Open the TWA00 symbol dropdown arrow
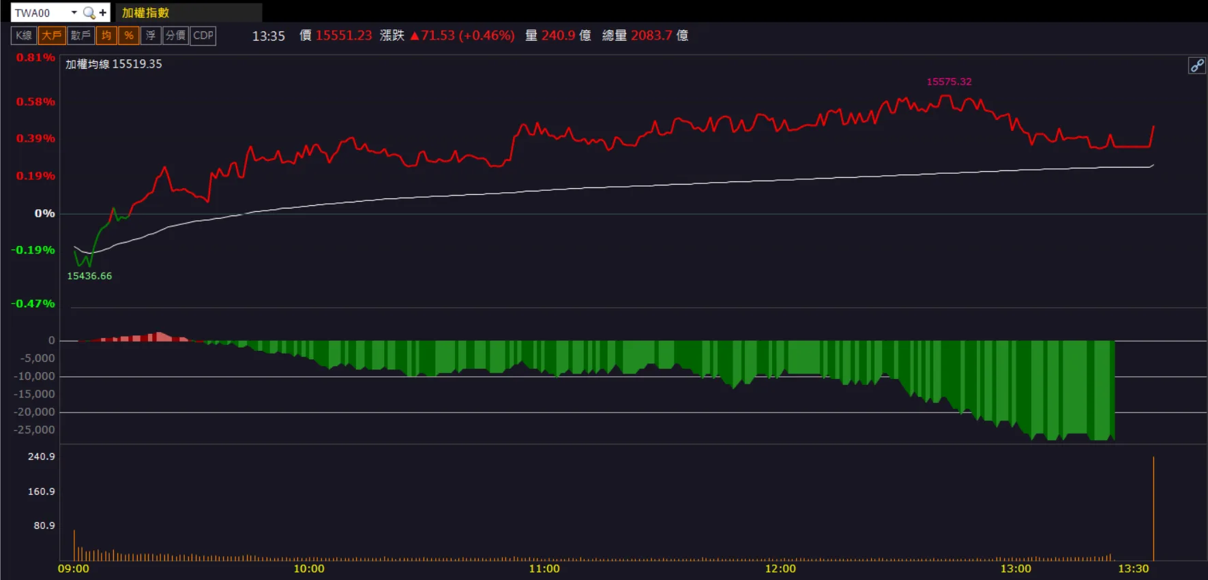The width and height of the screenshot is (1208, 580). [x=74, y=13]
